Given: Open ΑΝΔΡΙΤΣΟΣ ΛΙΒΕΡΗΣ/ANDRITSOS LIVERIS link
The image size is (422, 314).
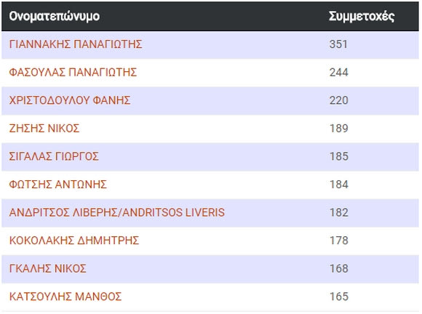Looking at the screenshot, I should click(117, 212).
